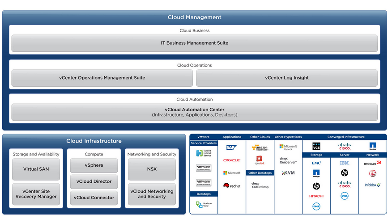Click the Cisco logo under Server
The width and height of the screenshot is (392, 219).
click(x=345, y=184)
